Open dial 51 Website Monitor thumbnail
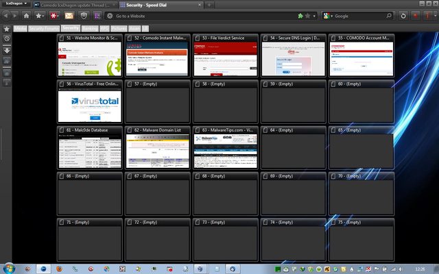The image size is (439, 274). 90,59
